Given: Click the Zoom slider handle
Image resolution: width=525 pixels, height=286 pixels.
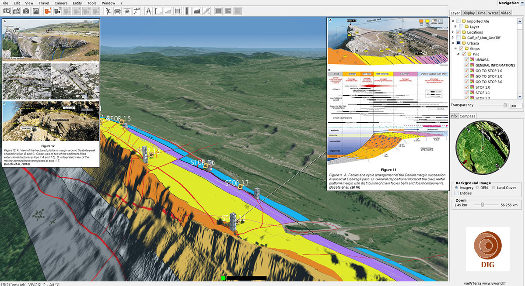Looking at the screenshot, I should 482,205.
